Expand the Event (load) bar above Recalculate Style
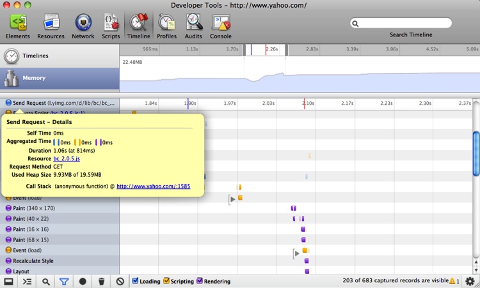The width and height of the screenshot is (480, 288). (x=296, y=254)
